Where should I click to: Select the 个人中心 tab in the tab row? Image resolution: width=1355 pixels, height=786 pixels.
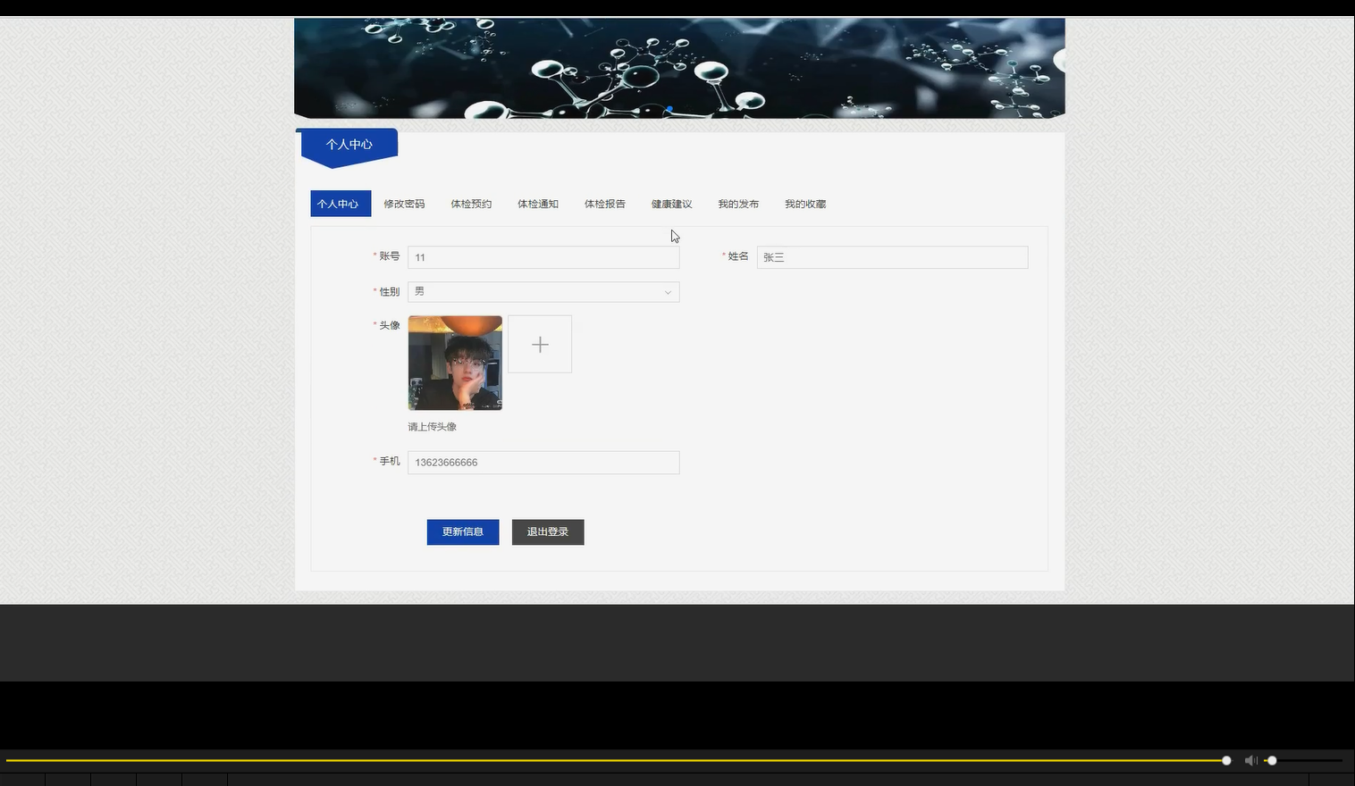(x=341, y=204)
